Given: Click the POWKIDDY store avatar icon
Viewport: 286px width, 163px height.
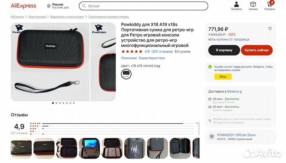Looking at the screenshot, I should pos(212,136).
